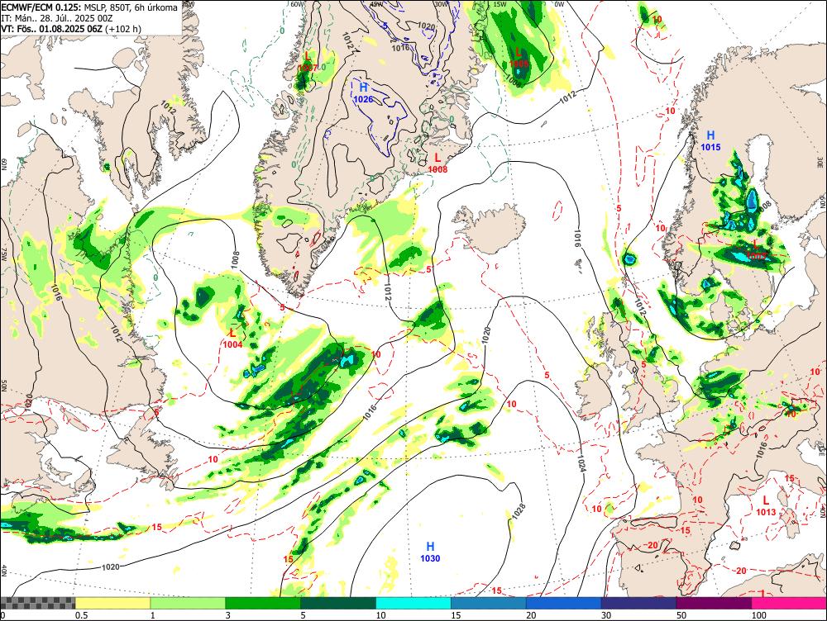Click the 'L 1013' low over Italy
Screen dimensions: 827x621
766,505
